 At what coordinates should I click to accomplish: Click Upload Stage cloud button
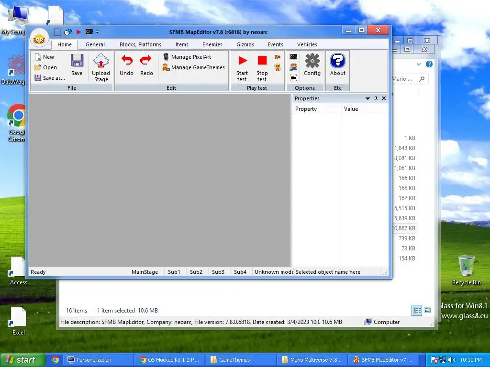point(101,67)
